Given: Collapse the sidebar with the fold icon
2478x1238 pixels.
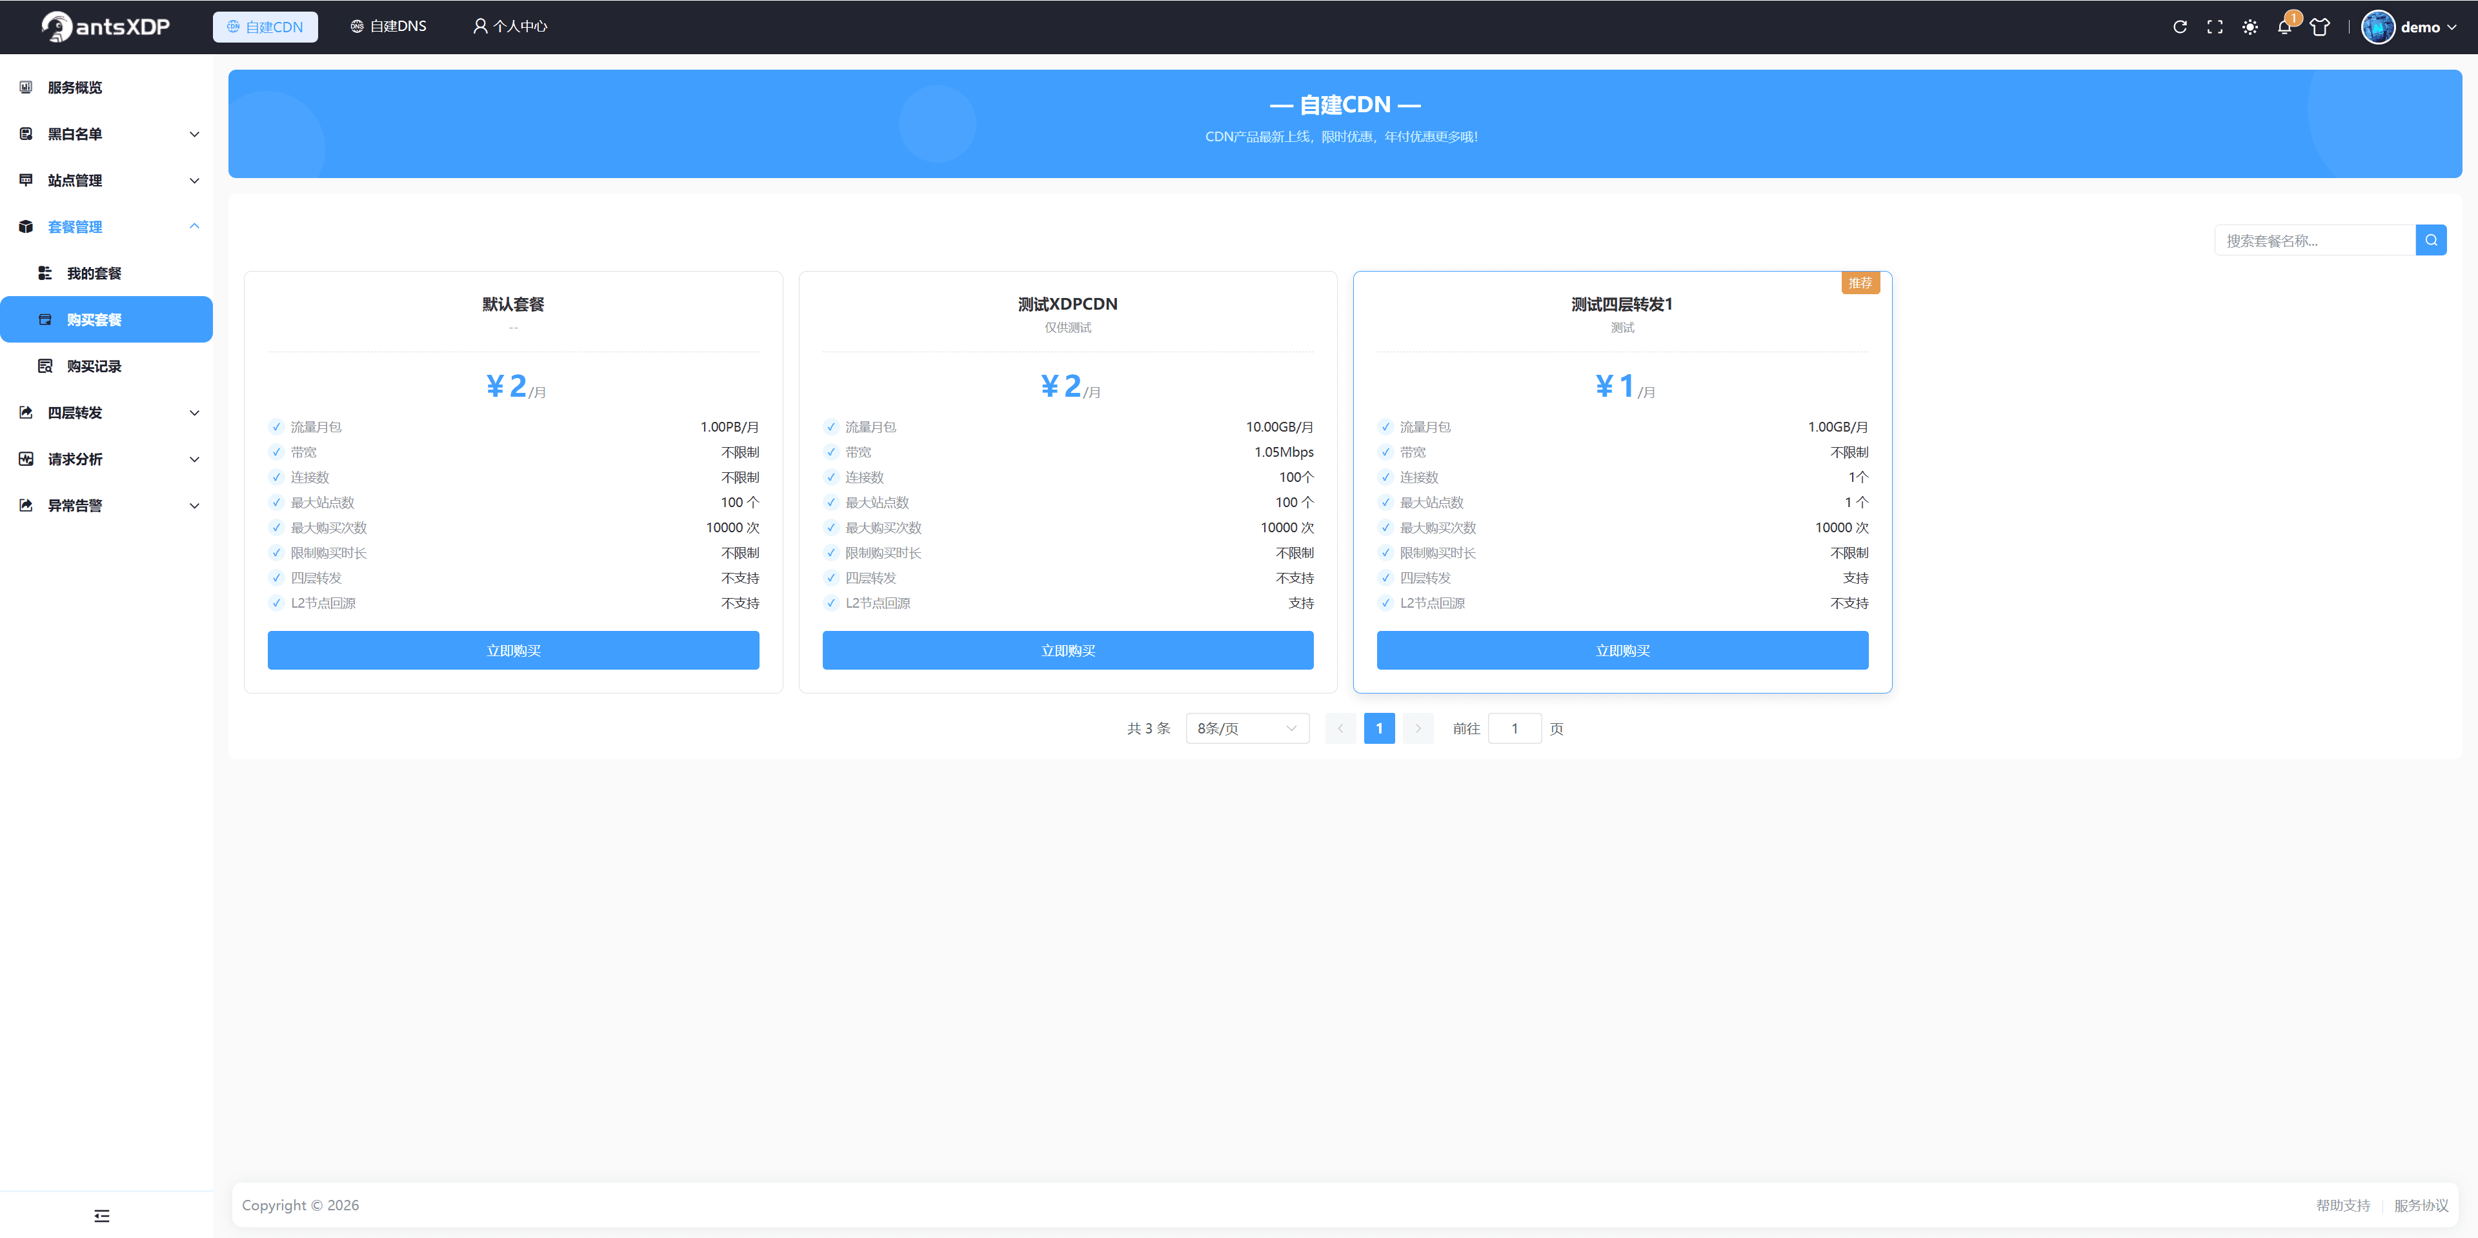Looking at the screenshot, I should point(102,1216).
